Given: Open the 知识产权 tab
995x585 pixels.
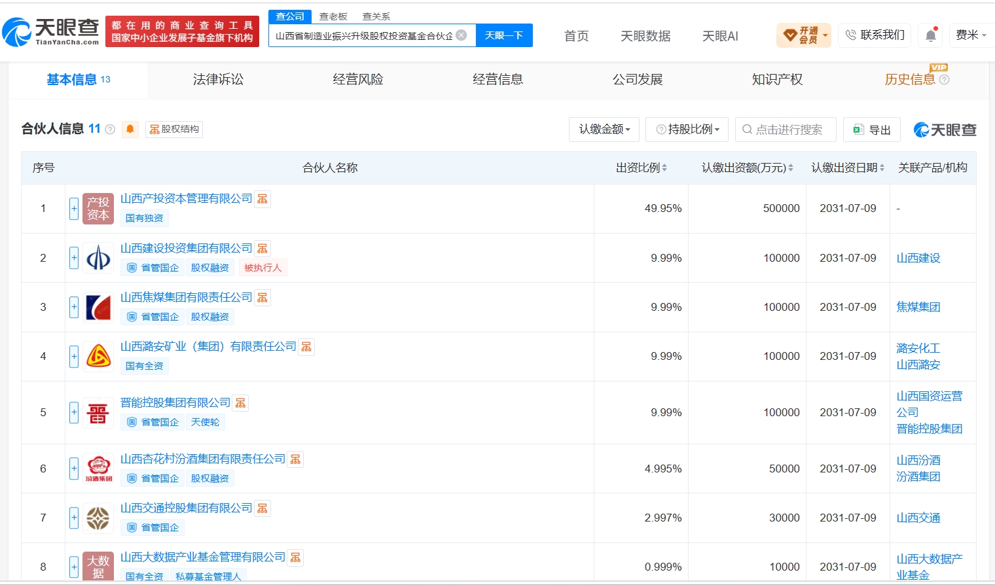Looking at the screenshot, I should coord(777,80).
